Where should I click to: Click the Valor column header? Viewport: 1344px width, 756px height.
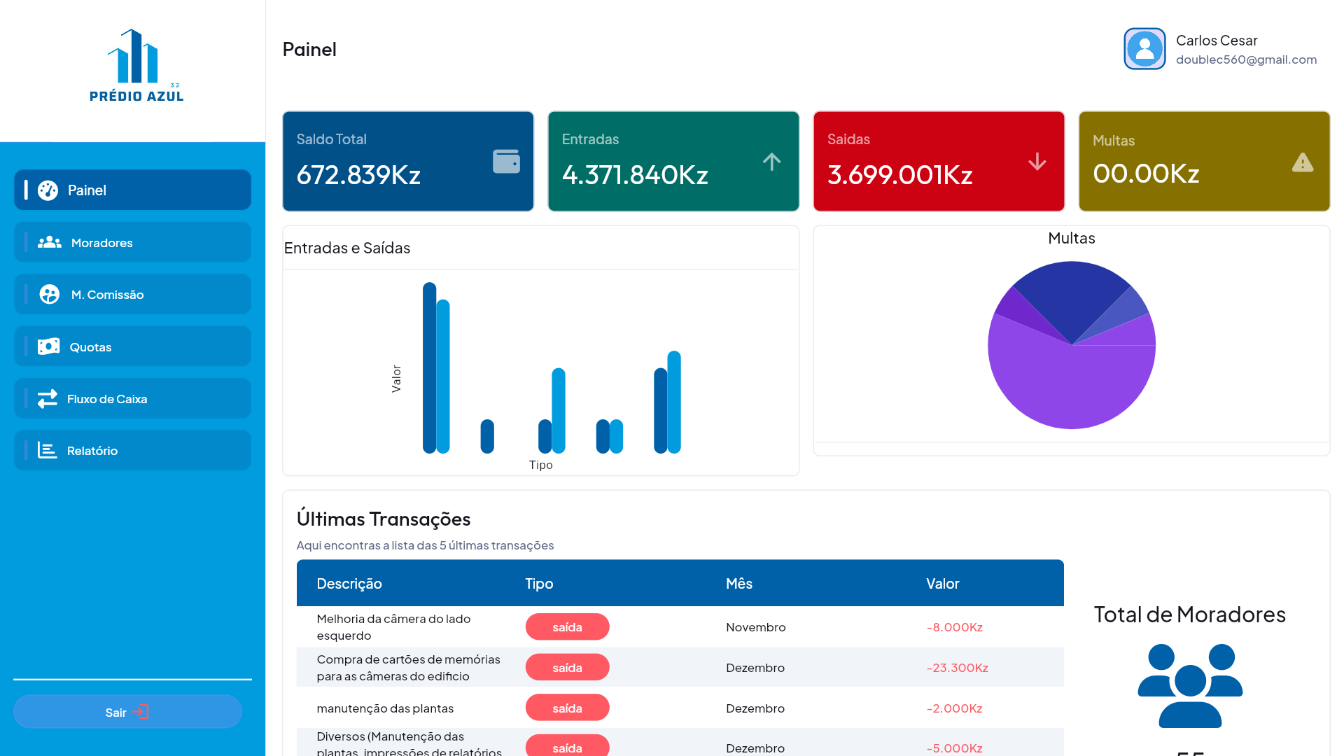tap(942, 583)
